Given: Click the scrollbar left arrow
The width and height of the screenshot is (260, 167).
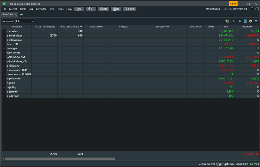Looking at the screenshot, I should [x=4, y=159].
